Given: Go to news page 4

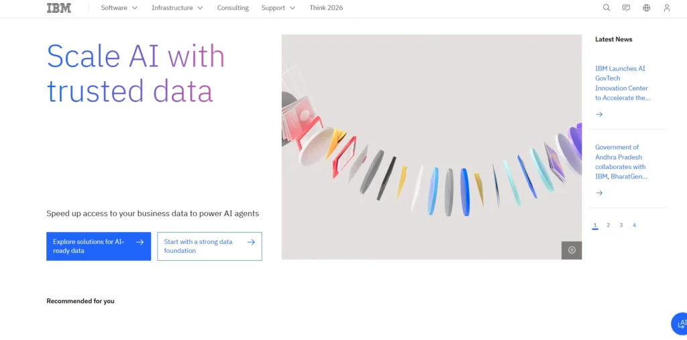Looking at the screenshot, I should pos(634,225).
